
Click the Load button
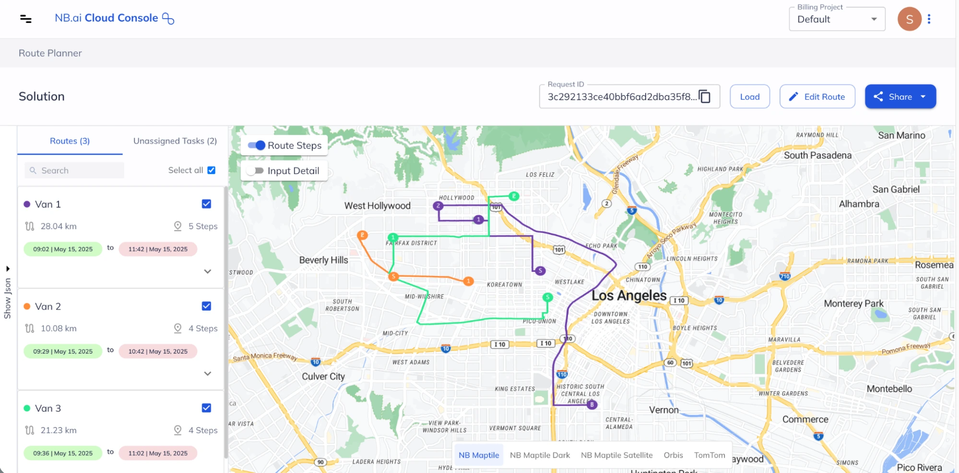[749, 96]
